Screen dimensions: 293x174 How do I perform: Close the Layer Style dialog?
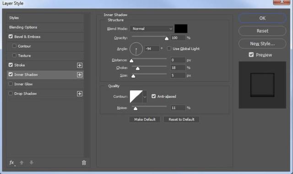[x=282, y=2]
